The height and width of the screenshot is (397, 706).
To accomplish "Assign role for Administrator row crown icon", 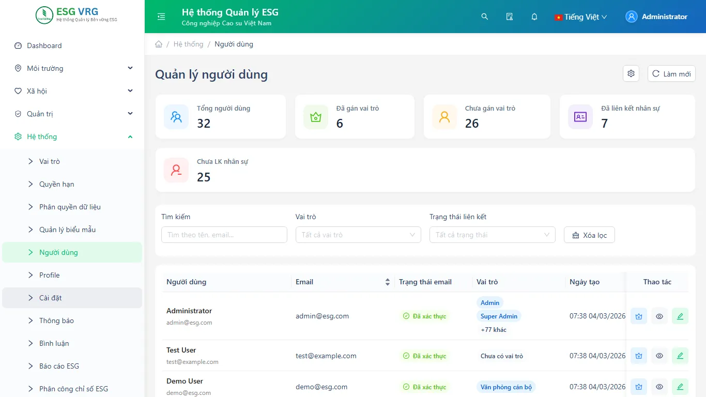I will tap(639, 316).
